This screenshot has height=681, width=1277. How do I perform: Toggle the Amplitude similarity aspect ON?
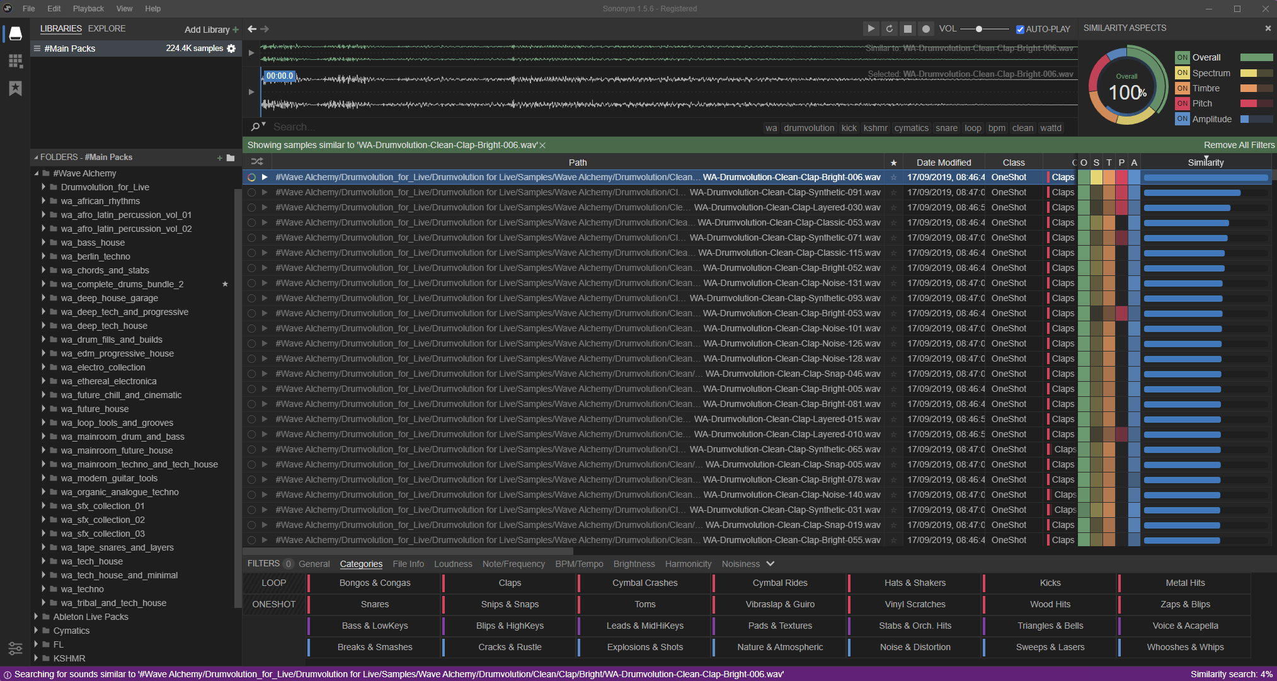1183,118
